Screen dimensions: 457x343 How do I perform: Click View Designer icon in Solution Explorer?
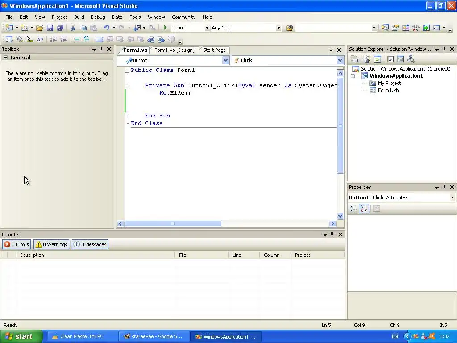click(400, 59)
